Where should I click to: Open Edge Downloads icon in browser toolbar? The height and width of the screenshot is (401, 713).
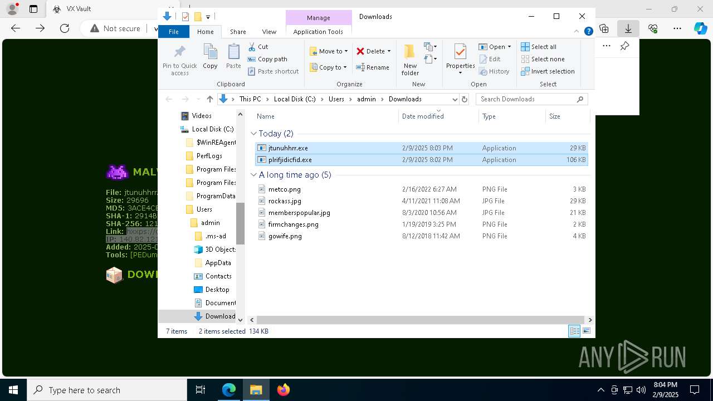[628, 28]
